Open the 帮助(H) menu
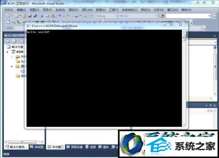The width and height of the screenshot is (219, 158). [x=187, y=10]
